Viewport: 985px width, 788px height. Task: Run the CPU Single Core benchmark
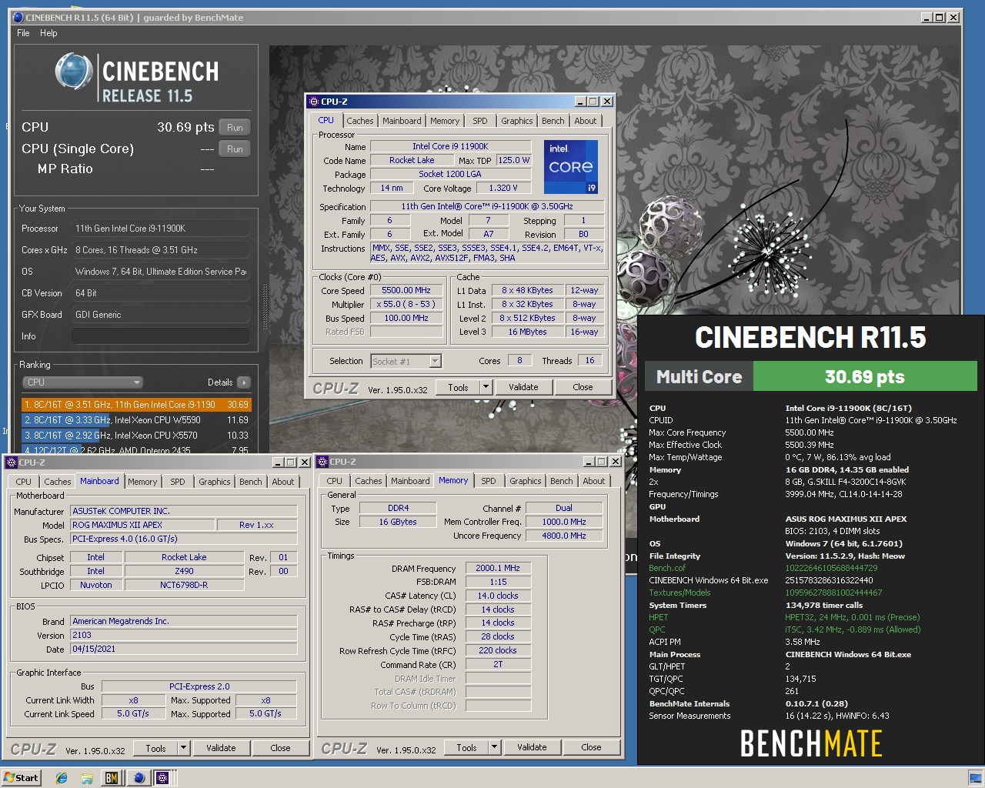pyautogui.click(x=235, y=149)
